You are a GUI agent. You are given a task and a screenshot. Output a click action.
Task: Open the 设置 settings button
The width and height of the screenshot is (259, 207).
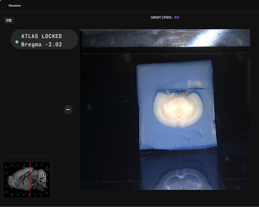(x=9, y=20)
